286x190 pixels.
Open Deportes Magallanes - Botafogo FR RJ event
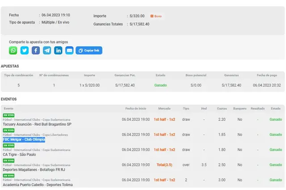click(x=34, y=169)
